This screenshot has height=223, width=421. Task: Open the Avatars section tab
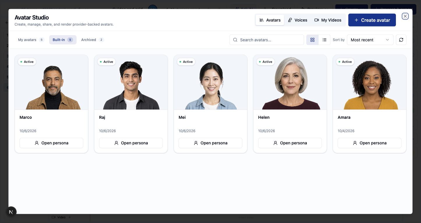(270, 20)
